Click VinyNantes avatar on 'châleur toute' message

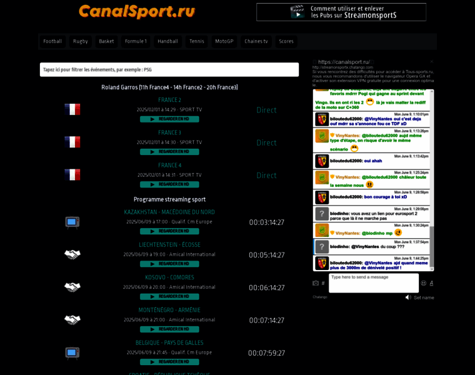click(322, 177)
